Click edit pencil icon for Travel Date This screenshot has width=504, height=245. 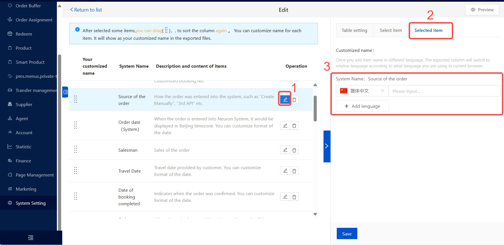coord(285,171)
